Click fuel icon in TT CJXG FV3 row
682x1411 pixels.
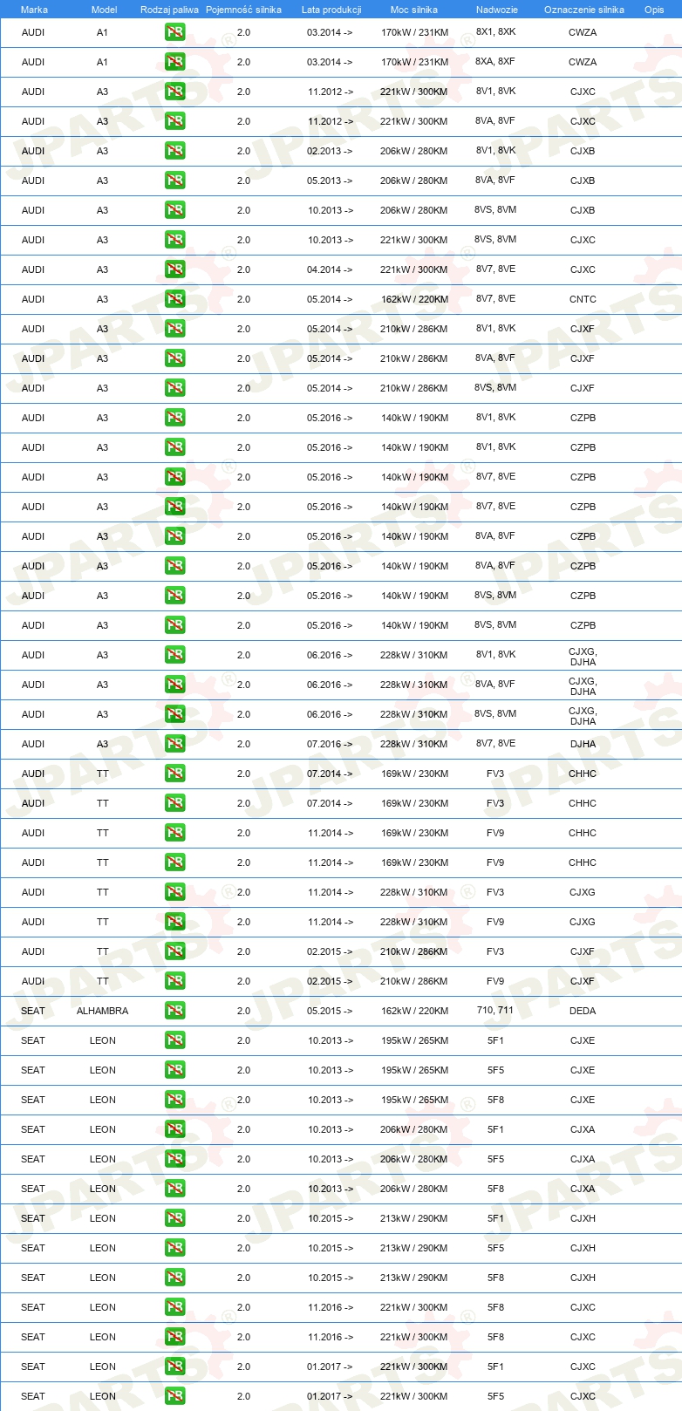tap(175, 892)
